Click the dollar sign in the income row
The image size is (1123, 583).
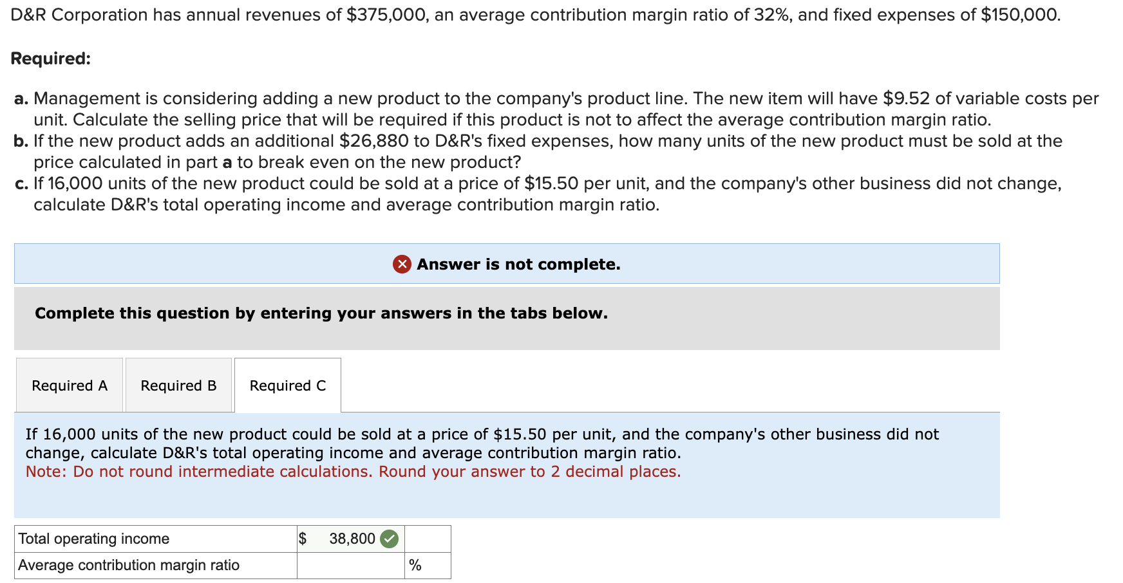(x=303, y=539)
